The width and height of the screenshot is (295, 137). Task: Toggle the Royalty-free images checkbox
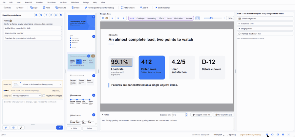(44, 96)
